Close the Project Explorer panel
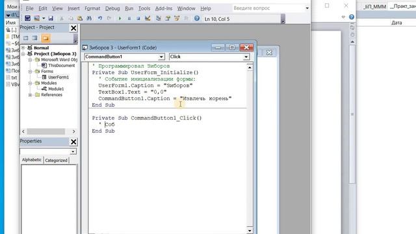This screenshot has width=416, height=234. (x=73, y=28)
